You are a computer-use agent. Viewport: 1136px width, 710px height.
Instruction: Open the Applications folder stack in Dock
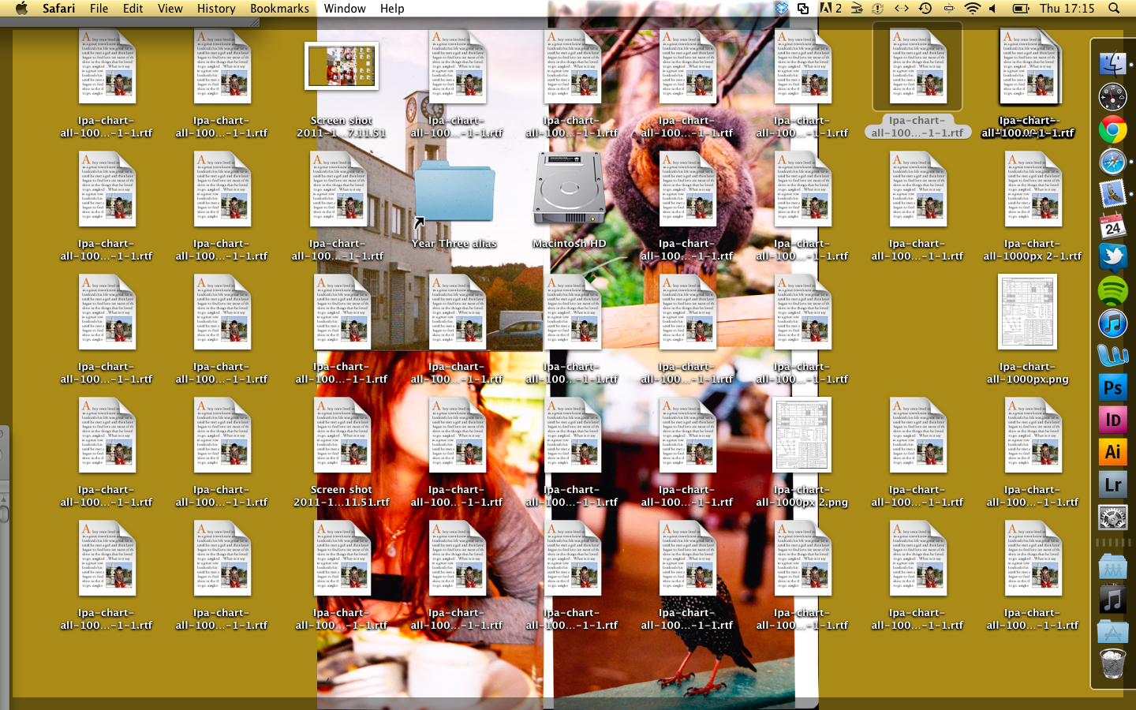(1112, 632)
